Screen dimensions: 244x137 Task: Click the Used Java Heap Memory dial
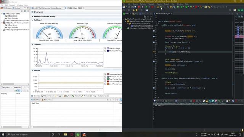point(49,32)
